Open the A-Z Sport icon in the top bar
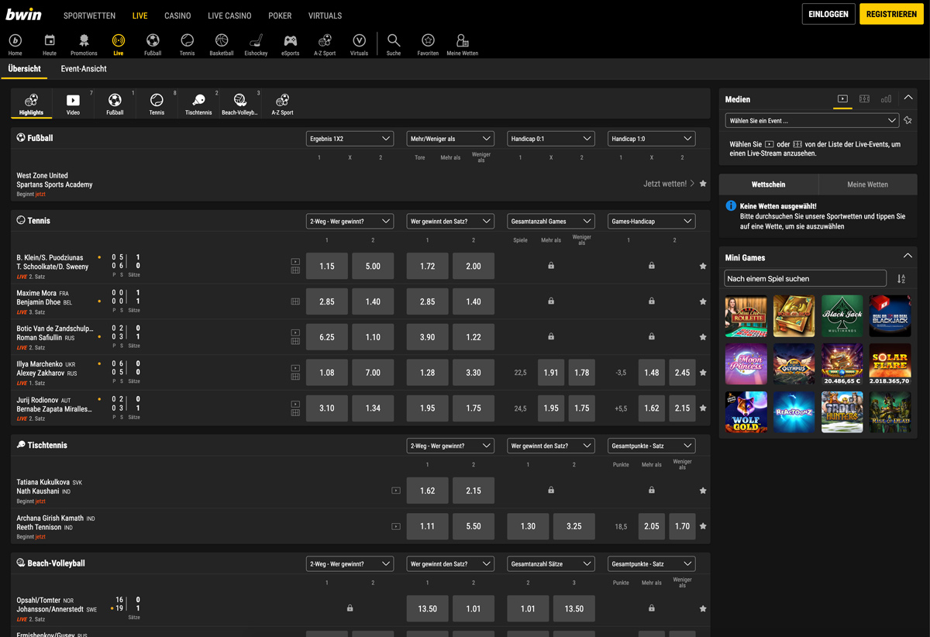Image resolution: width=930 pixels, height=637 pixels. point(325,44)
